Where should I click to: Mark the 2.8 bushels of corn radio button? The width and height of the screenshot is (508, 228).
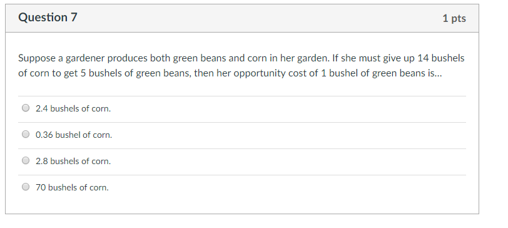tap(26, 160)
